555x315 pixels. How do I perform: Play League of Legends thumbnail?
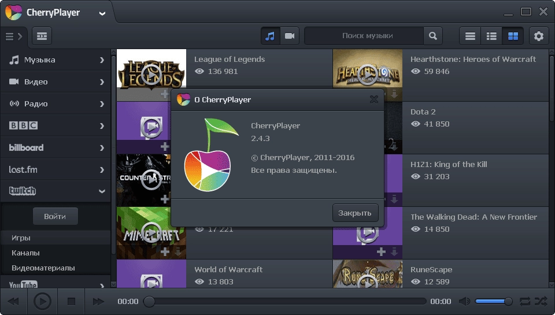tap(151, 75)
